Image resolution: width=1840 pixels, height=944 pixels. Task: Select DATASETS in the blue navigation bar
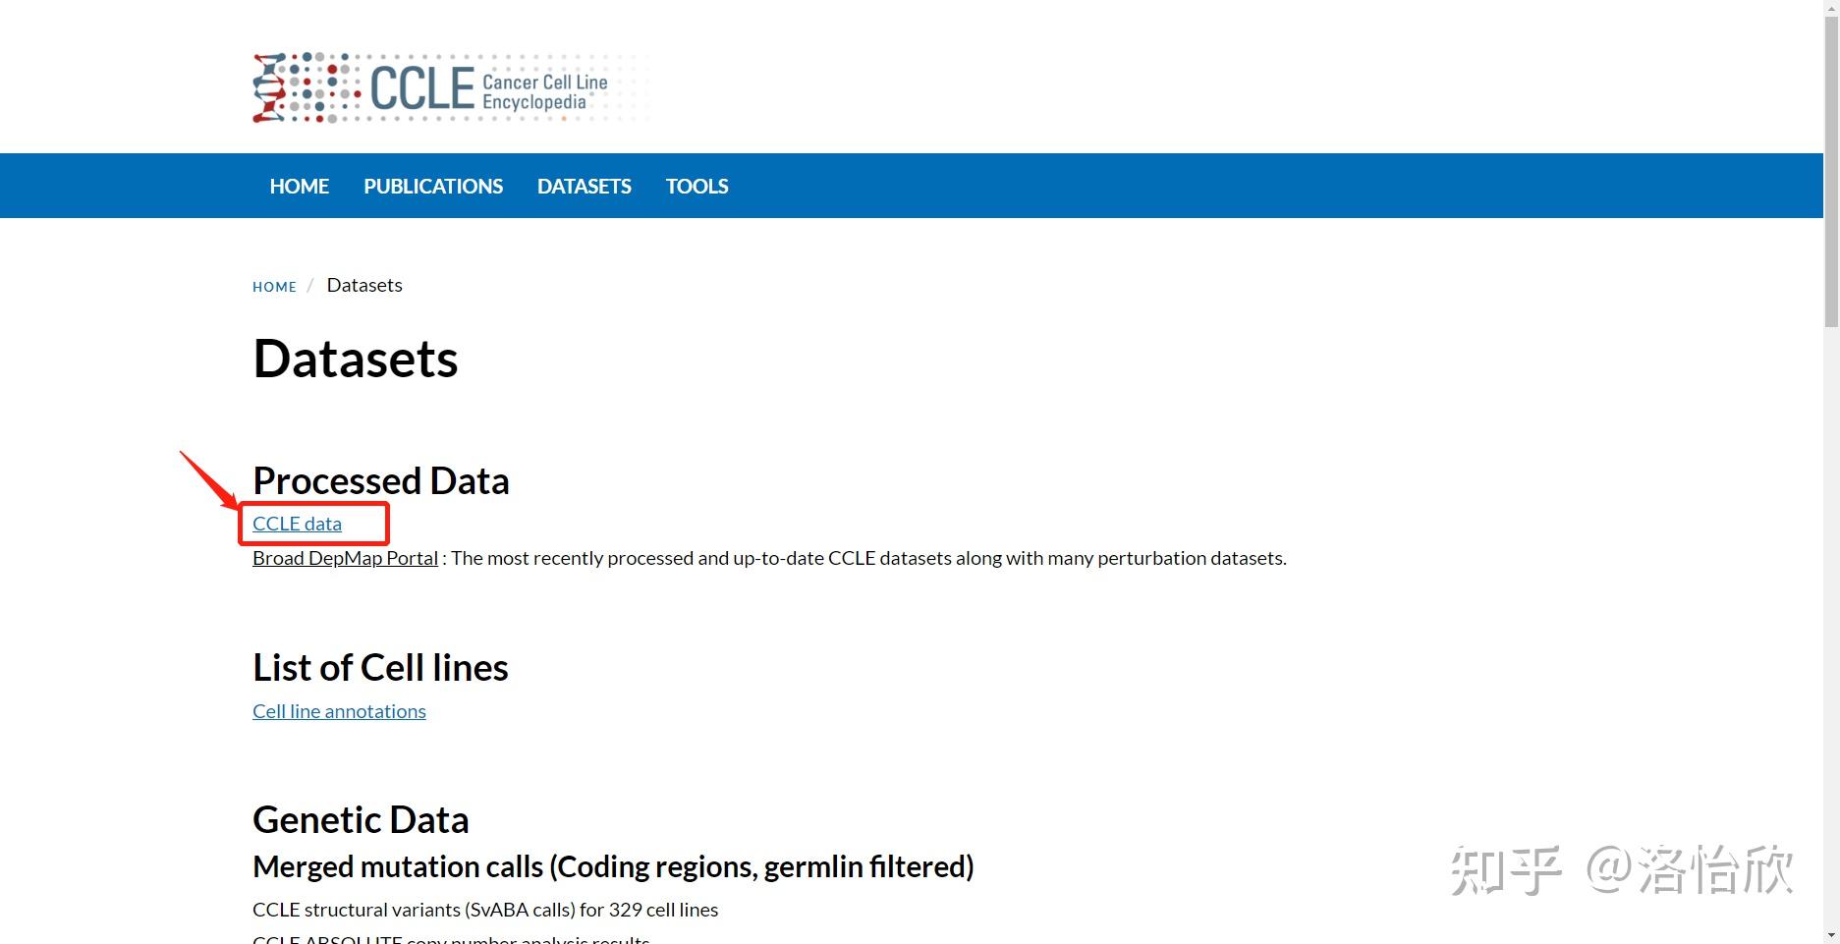(x=585, y=186)
